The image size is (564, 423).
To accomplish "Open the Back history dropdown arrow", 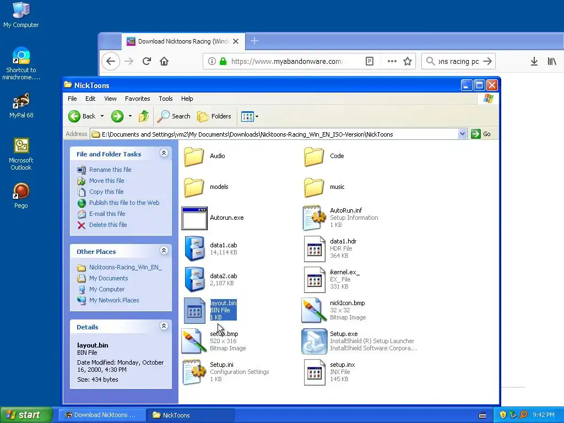I will pos(102,116).
